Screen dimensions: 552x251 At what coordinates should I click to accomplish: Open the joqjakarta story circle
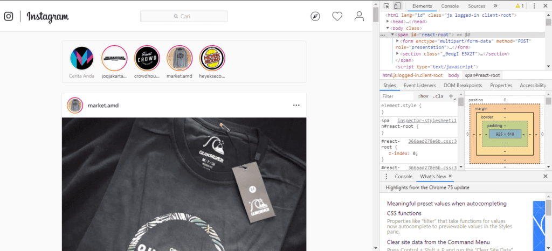114,58
